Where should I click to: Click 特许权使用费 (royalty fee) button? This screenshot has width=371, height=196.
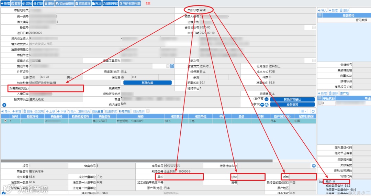click(130, 3)
